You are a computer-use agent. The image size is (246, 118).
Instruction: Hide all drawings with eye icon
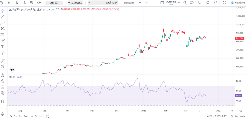(2, 93)
